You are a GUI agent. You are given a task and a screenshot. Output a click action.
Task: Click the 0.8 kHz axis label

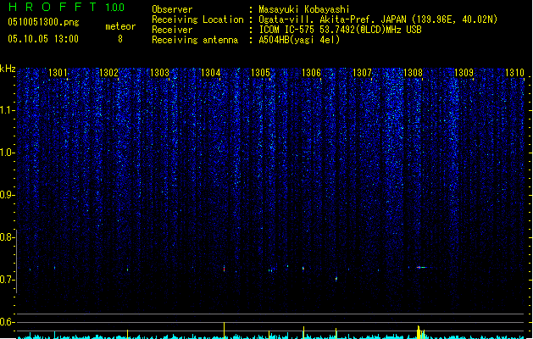tap(7, 237)
